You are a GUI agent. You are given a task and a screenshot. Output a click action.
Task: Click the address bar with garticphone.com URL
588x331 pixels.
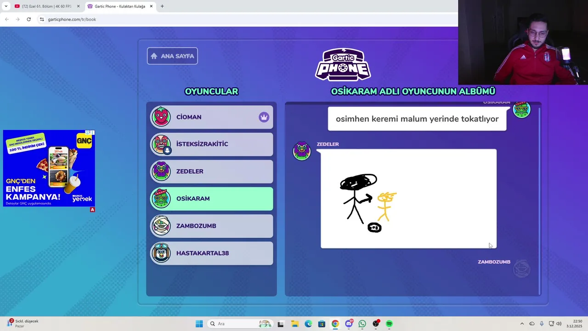pyautogui.click(x=248, y=19)
